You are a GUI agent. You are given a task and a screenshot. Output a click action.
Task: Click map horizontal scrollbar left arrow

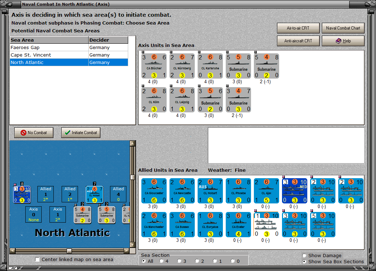12,251
